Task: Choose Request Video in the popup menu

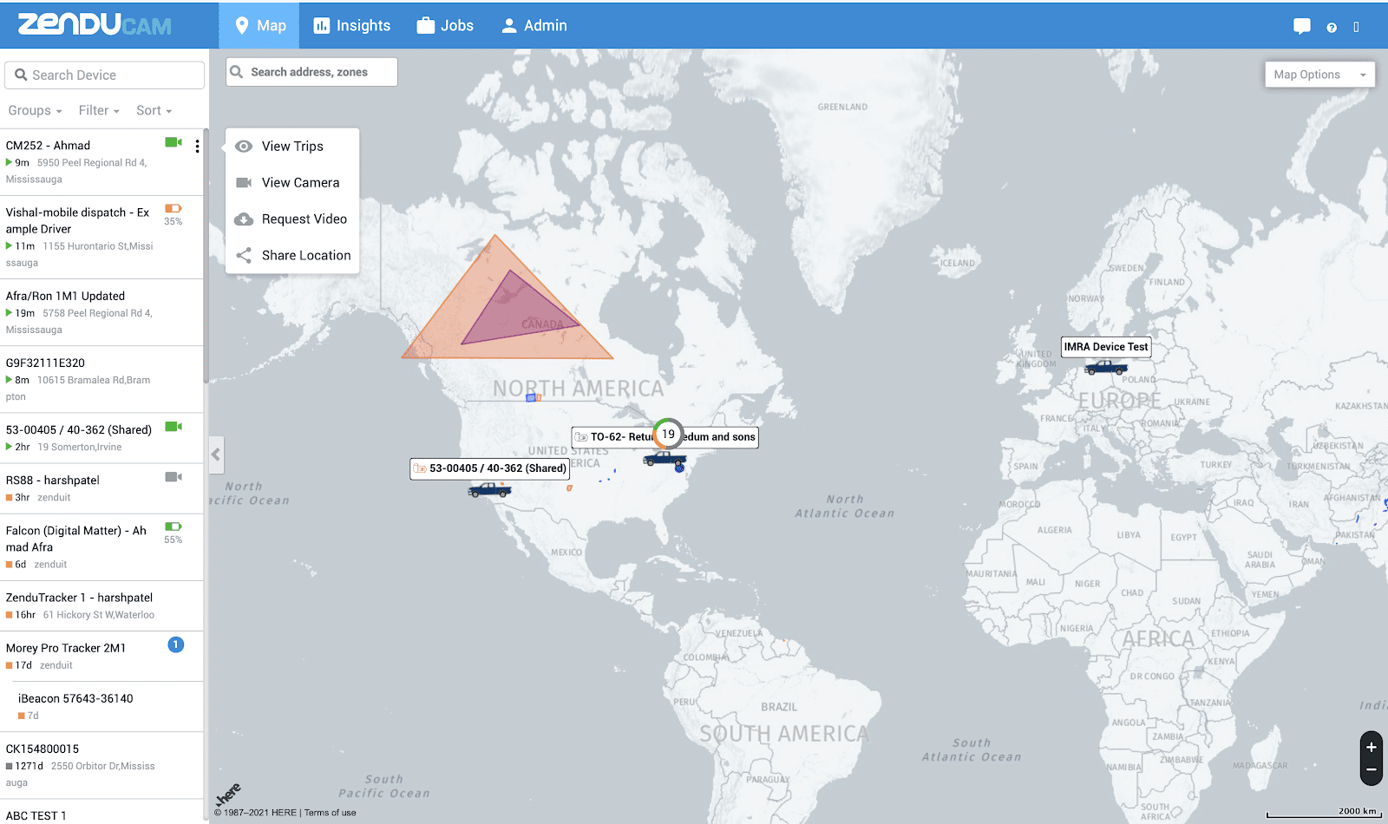Action: click(304, 219)
